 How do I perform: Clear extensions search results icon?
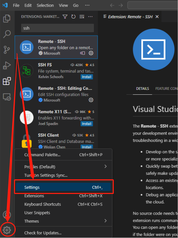(82, 16)
